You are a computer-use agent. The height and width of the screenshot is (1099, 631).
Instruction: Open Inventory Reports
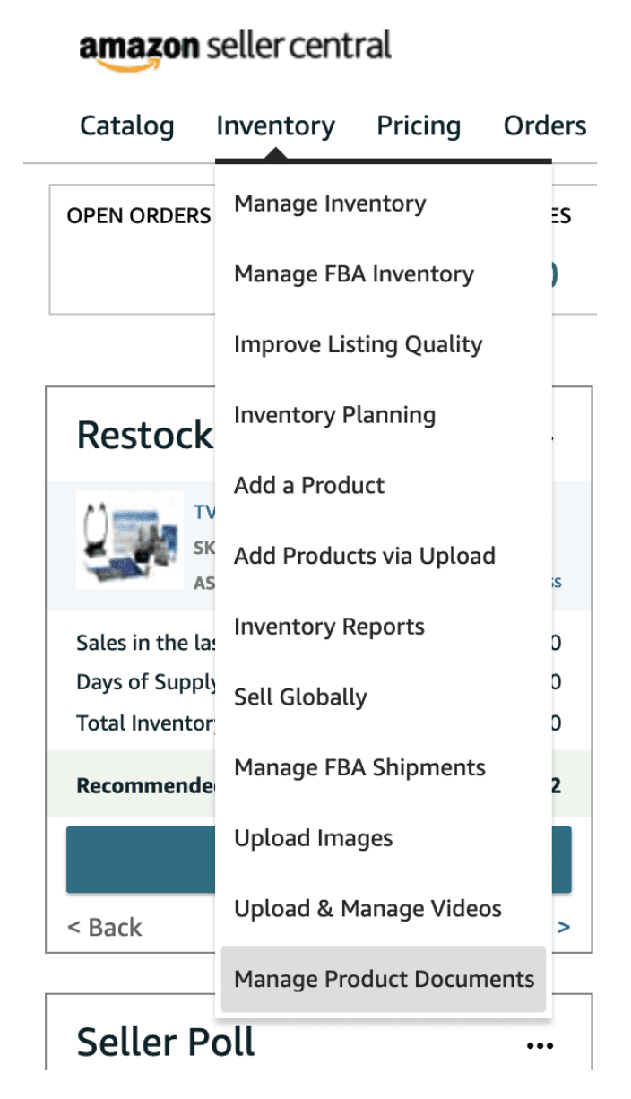coord(383,627)
